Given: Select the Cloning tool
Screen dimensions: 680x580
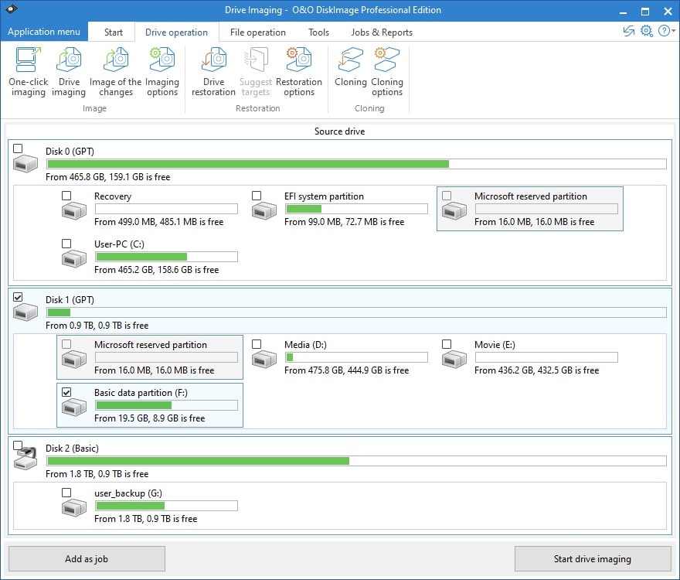Looking at the screenshot, I should point(350,70).
